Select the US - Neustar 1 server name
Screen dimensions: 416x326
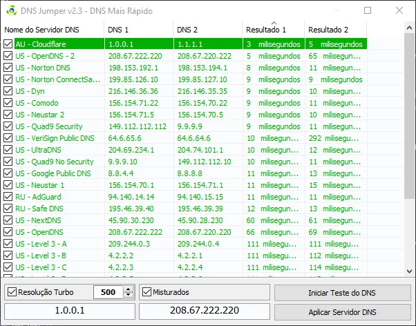[x=40, y=185]
